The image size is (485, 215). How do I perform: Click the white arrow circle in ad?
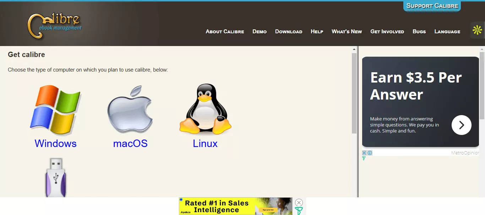461,125
